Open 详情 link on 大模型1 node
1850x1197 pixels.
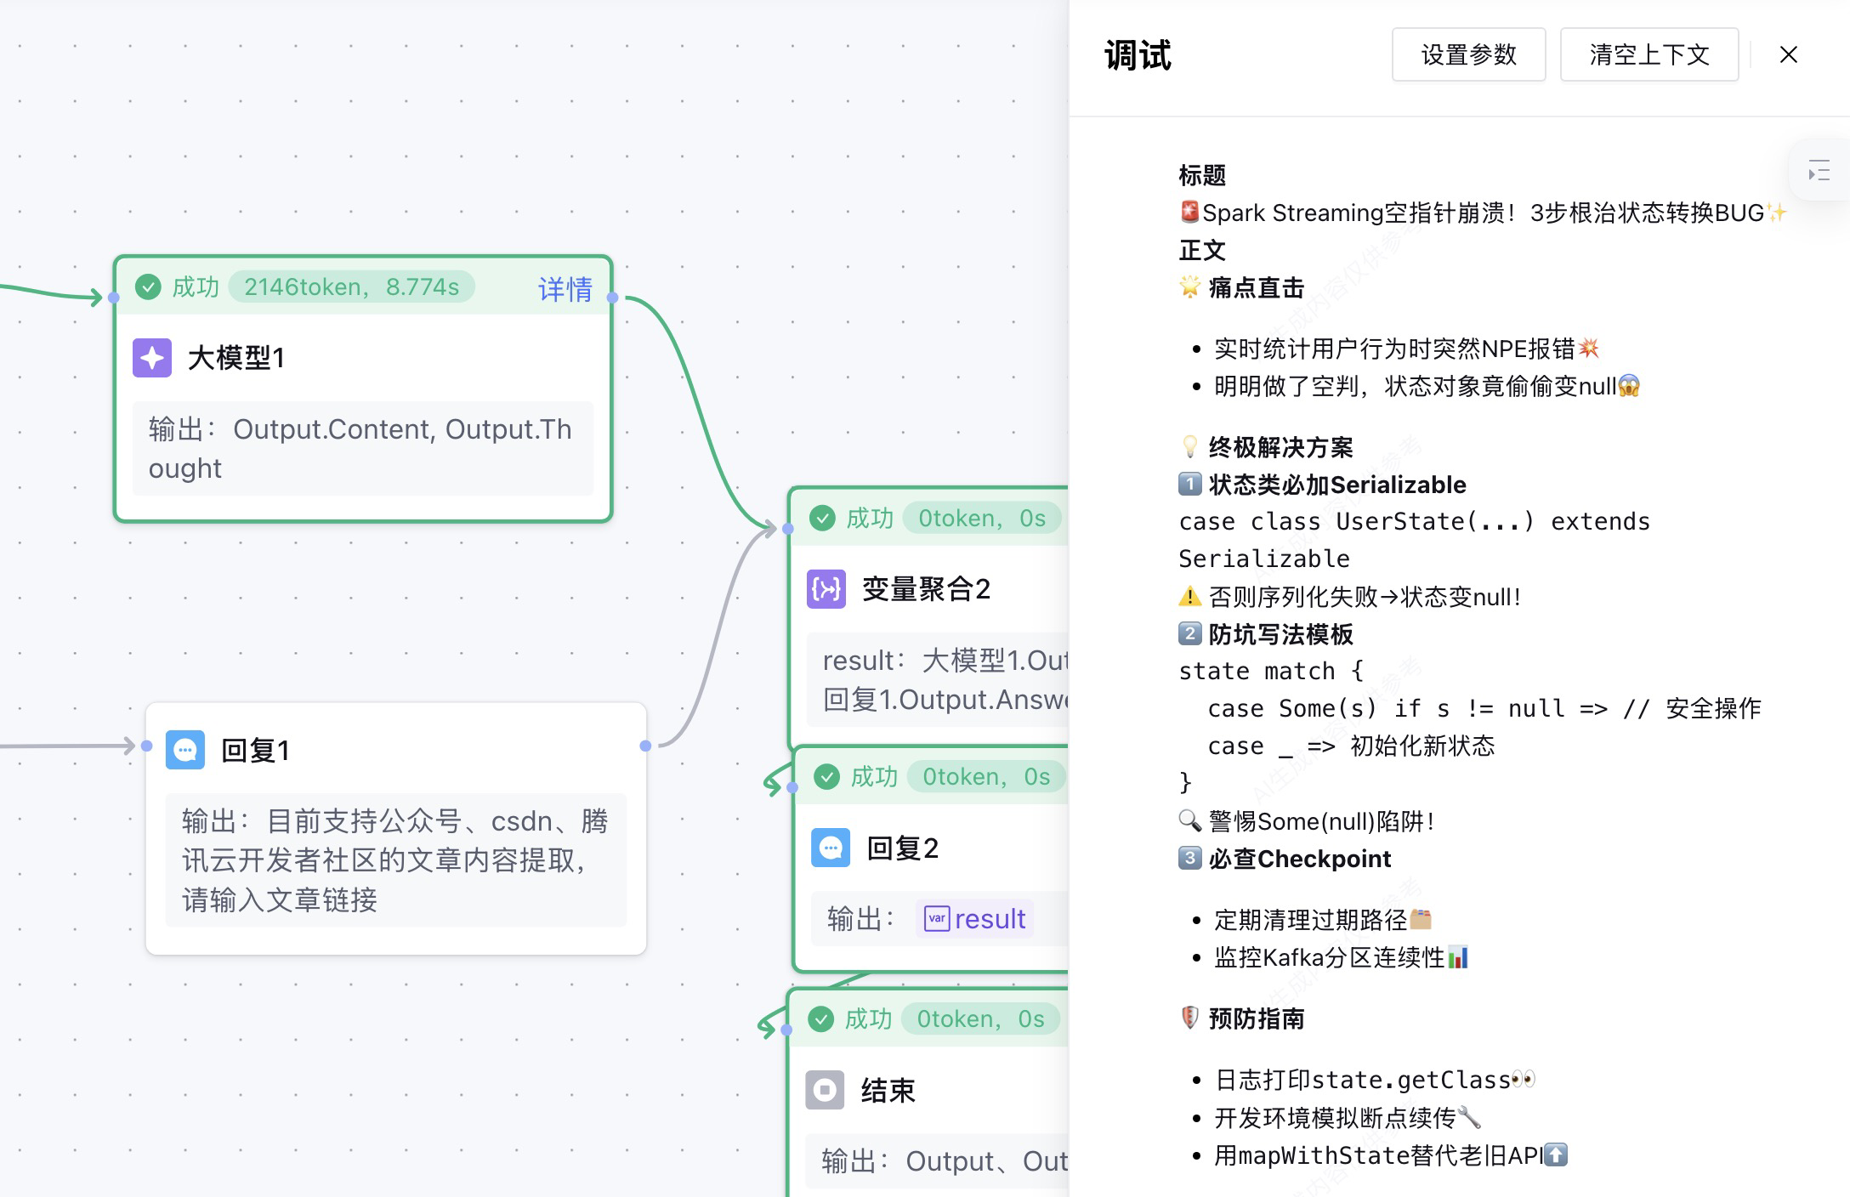pyautogui.click(x=565, y=289)
